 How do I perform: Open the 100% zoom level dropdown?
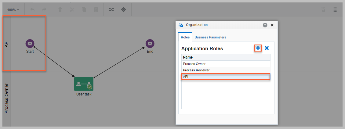click(13, 10)
